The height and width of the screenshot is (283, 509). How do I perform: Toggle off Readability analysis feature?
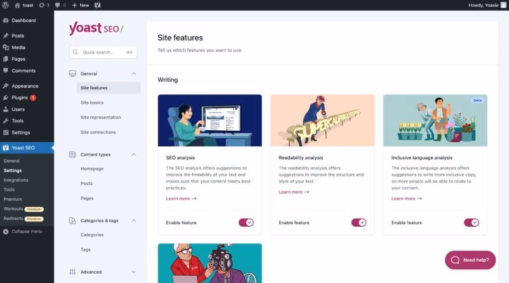pyautogui.click(x=359, y=222)
